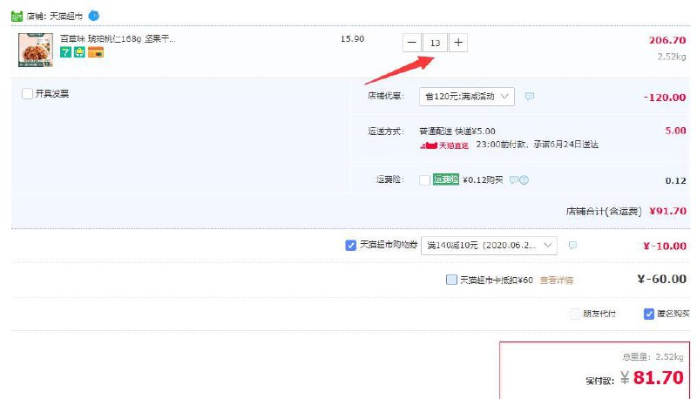Open message icon beside 店铺优惠 dropdown
697x399 pixels.
pos(530,97)
